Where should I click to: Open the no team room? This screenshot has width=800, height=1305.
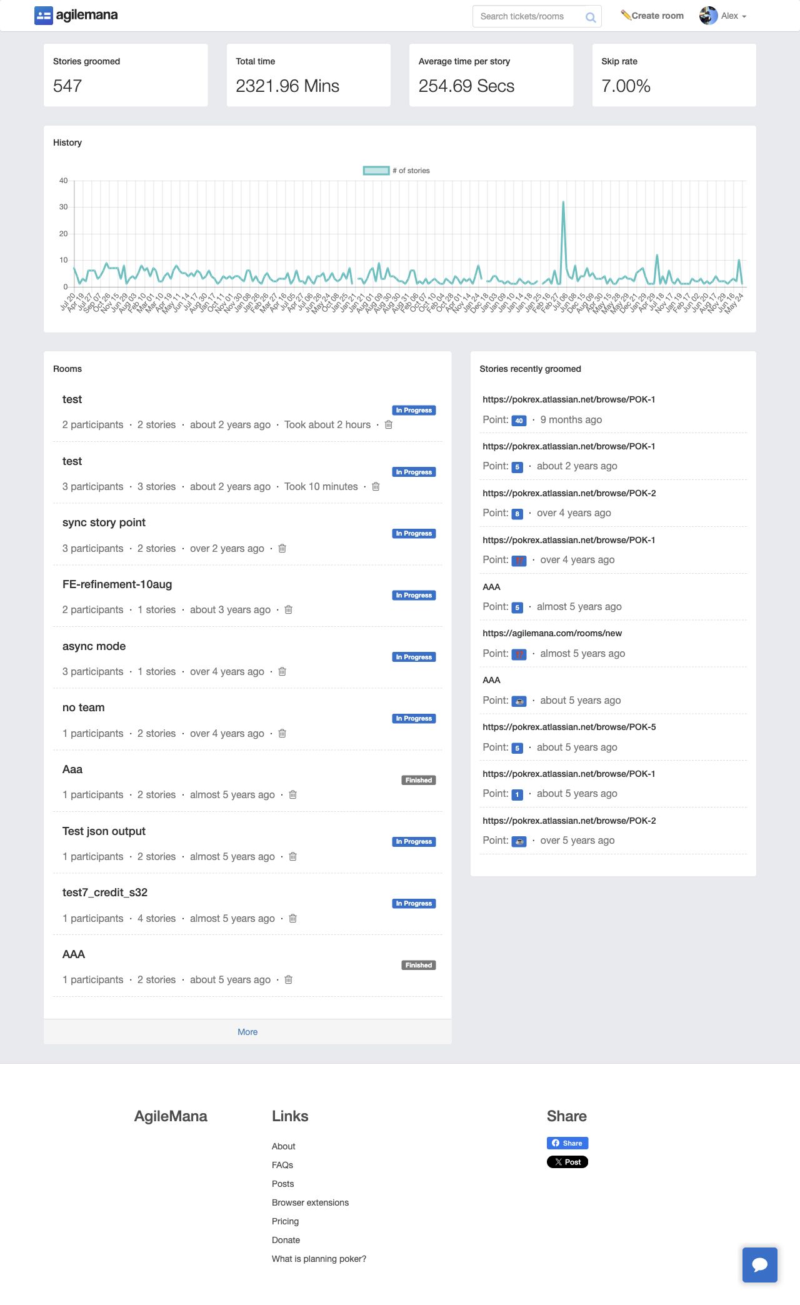tap(84, 707)
